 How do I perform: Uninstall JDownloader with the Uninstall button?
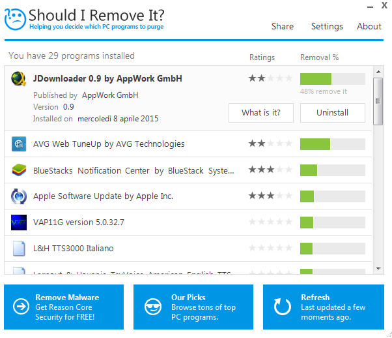click(x=333, y=113)
